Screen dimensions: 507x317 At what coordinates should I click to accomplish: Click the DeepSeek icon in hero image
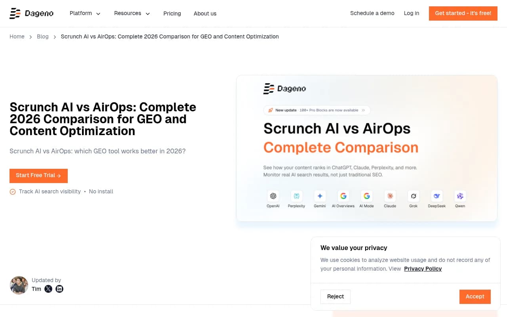coord(437,196)
